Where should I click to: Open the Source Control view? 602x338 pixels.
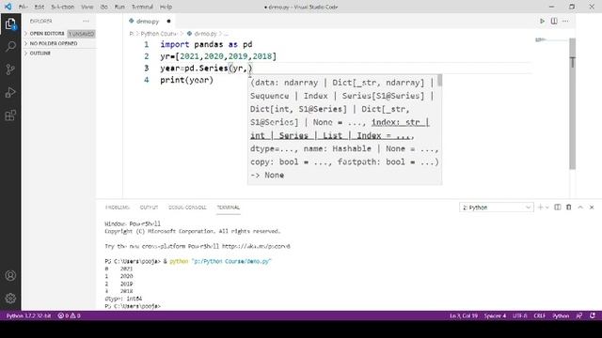pos(10,69)
